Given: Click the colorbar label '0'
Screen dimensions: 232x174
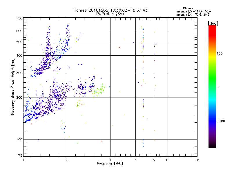Looking at the screenshot, I should (217, 87).
